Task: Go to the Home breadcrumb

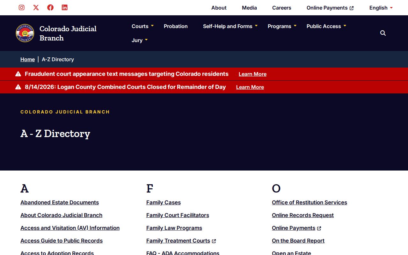Action: coord(27,59)
